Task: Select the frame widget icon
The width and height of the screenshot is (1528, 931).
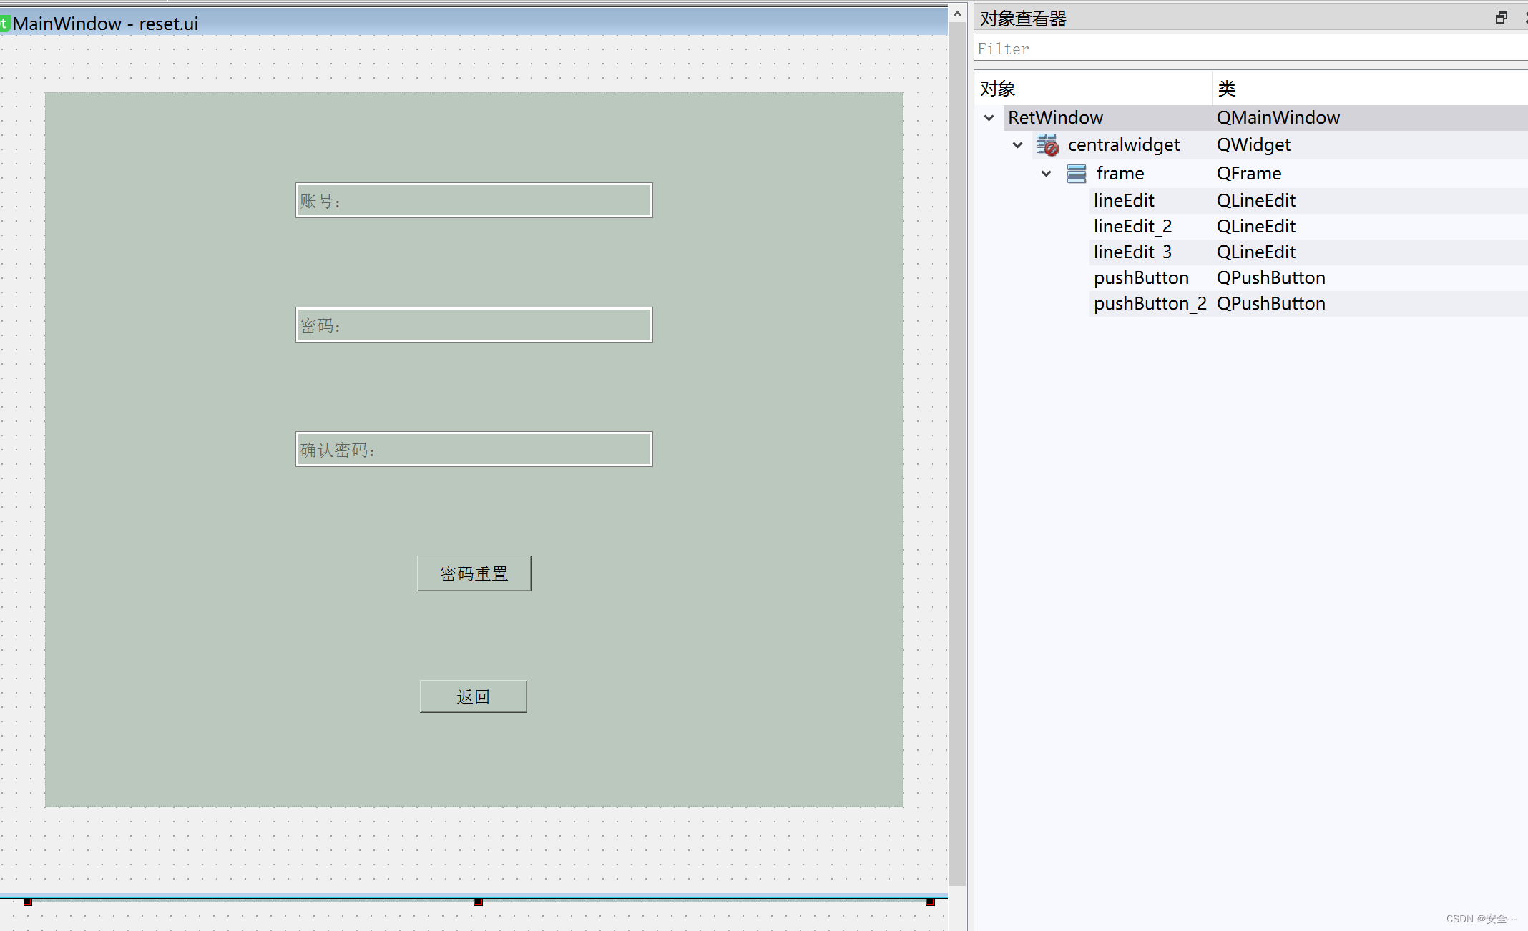Action: coord(1077,174)
